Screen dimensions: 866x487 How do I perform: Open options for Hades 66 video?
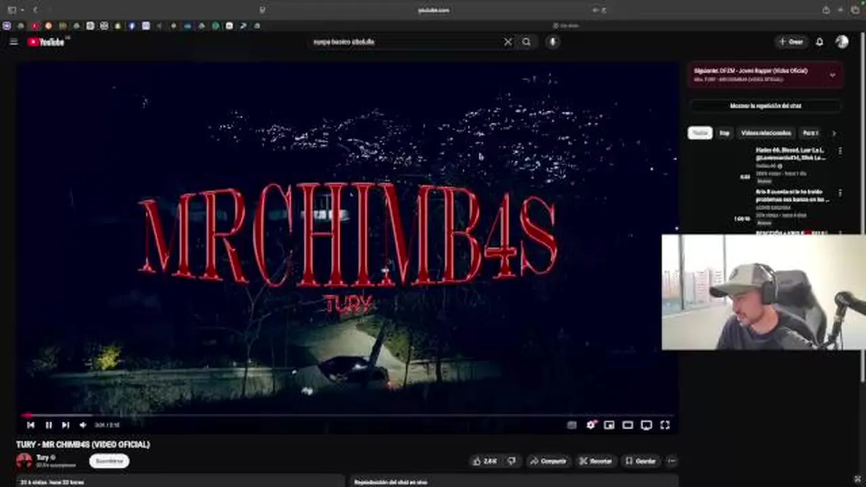(x=840, y=152)
